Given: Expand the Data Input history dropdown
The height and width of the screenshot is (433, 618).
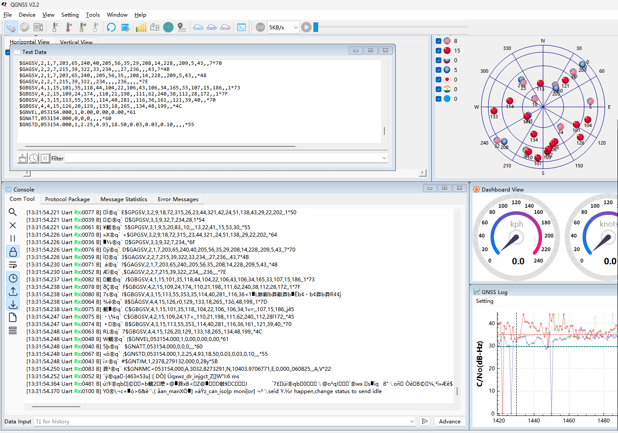Looking at the screenshot, I should click(x=412, y=422).
